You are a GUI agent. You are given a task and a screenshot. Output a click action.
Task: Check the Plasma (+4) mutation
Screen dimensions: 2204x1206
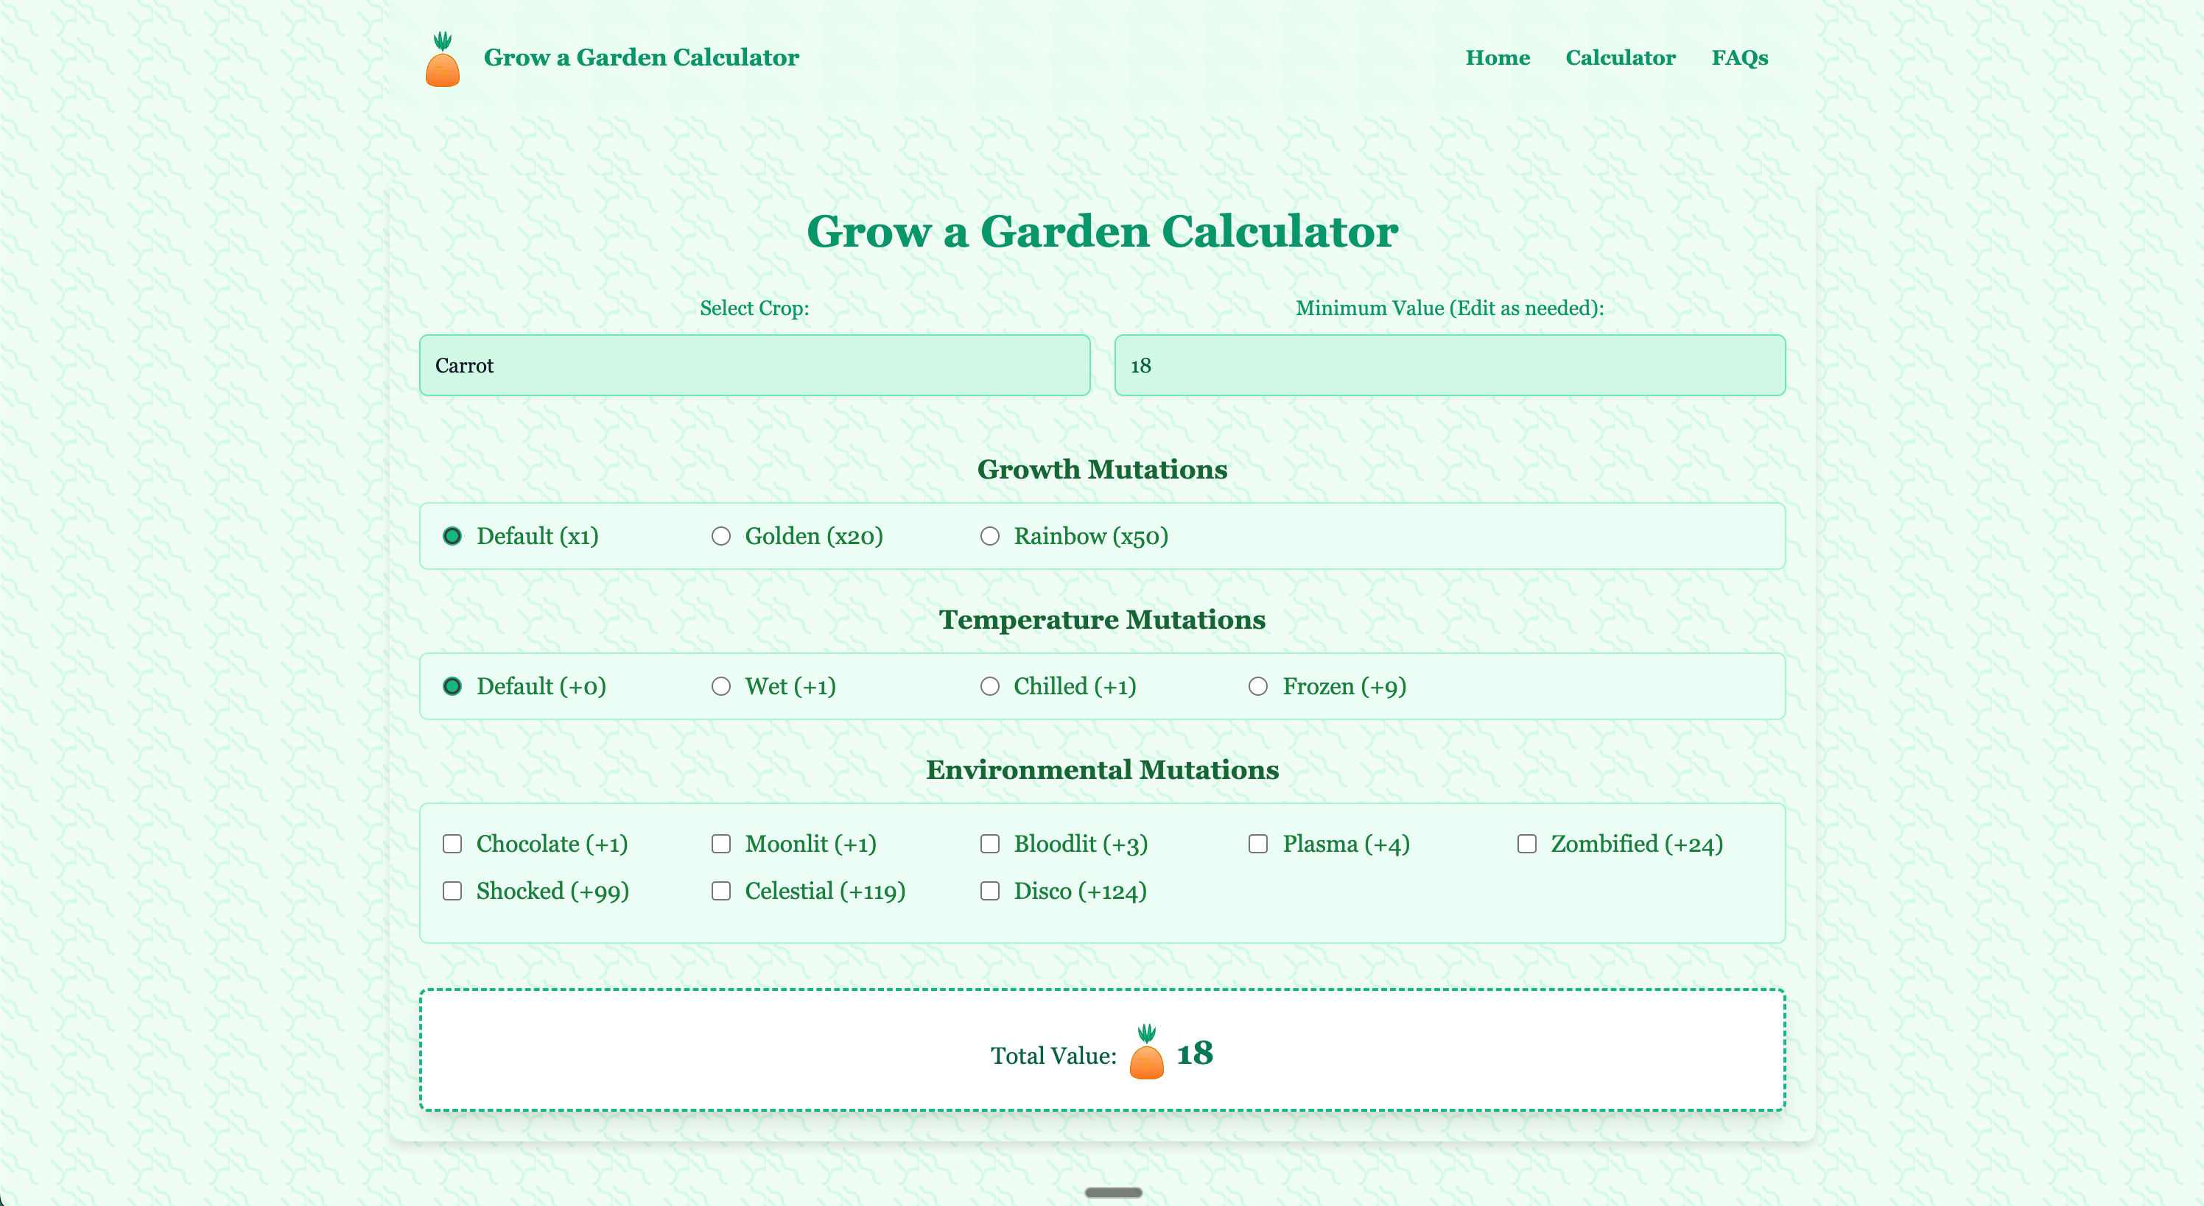coord(1257,843)
